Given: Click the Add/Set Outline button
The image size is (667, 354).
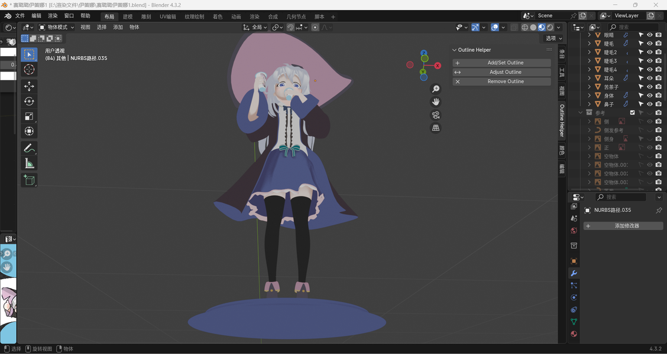Looking at the screenshot, I should click(x=501, y=63).
